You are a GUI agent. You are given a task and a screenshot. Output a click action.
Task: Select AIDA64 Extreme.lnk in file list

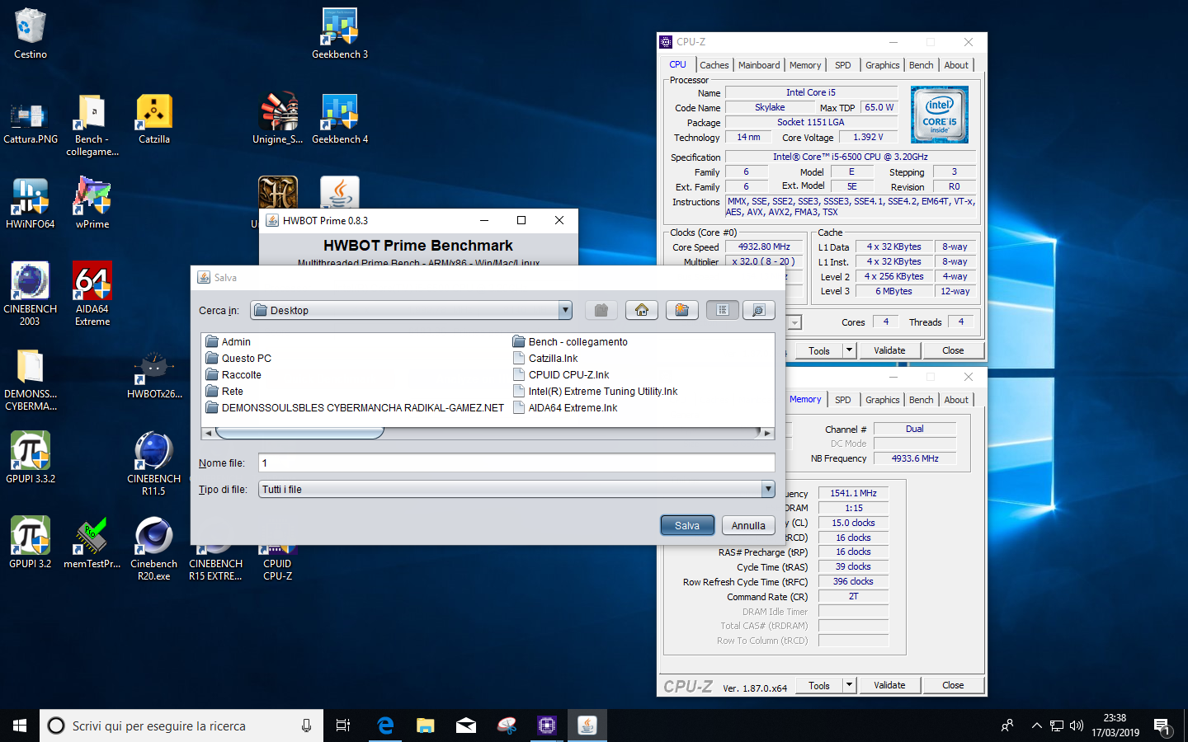(565, 407)
